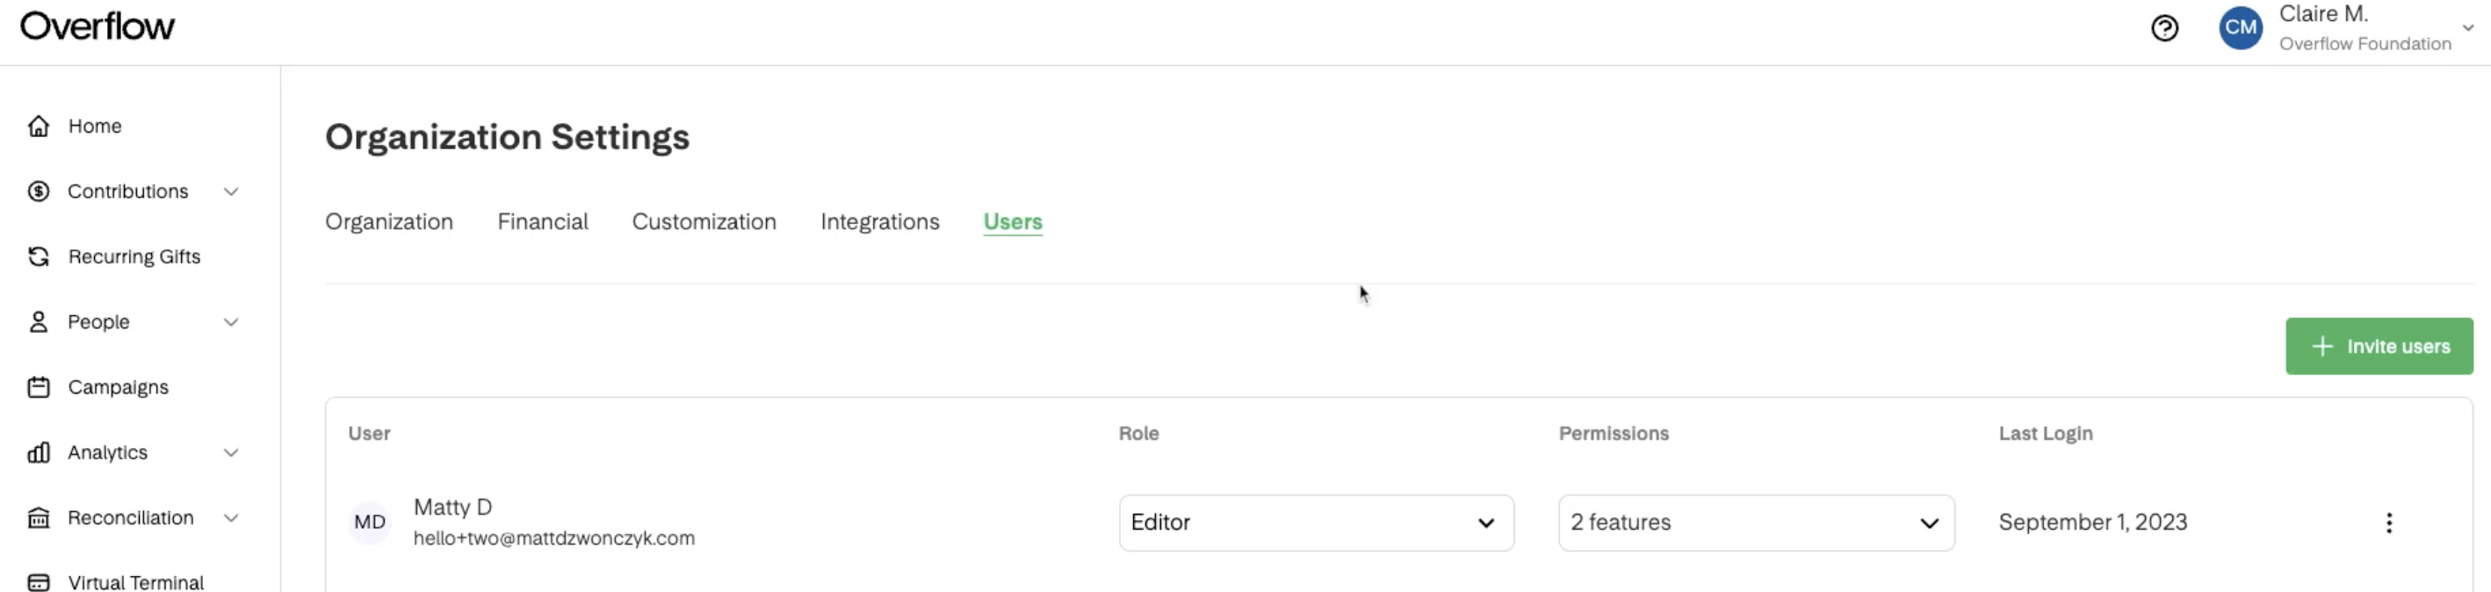
Task: Switch to the Financial tab
Action: [x=543, y=222]
